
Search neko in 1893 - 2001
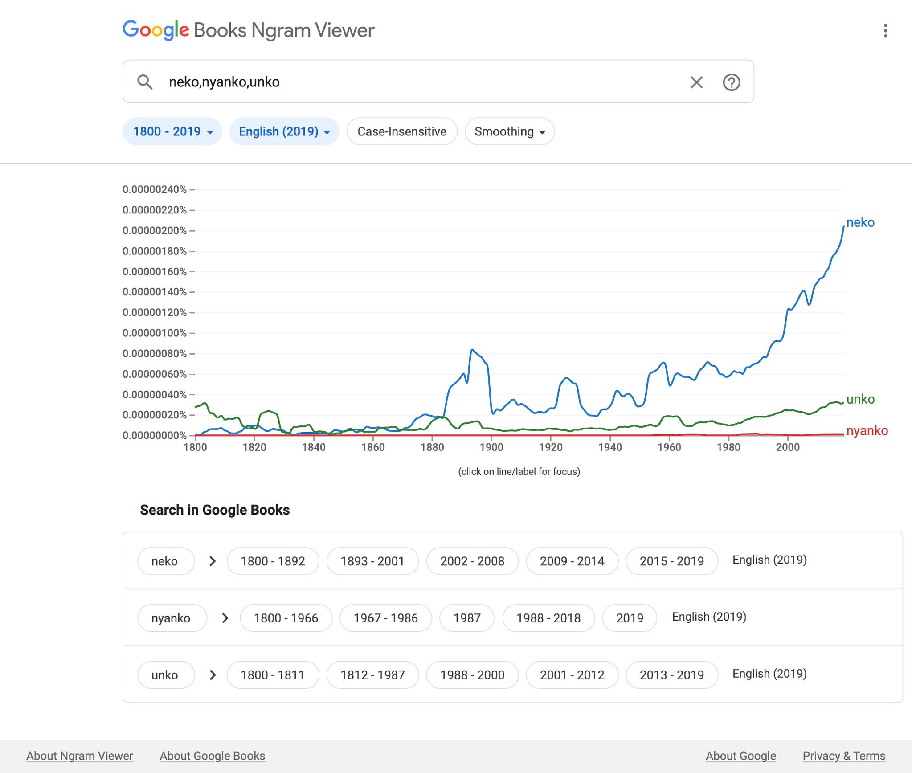coord(372,561)
